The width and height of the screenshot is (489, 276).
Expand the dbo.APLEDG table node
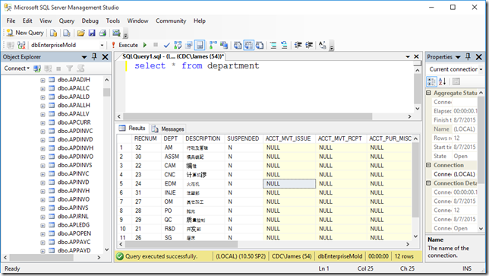coord(43,225)
